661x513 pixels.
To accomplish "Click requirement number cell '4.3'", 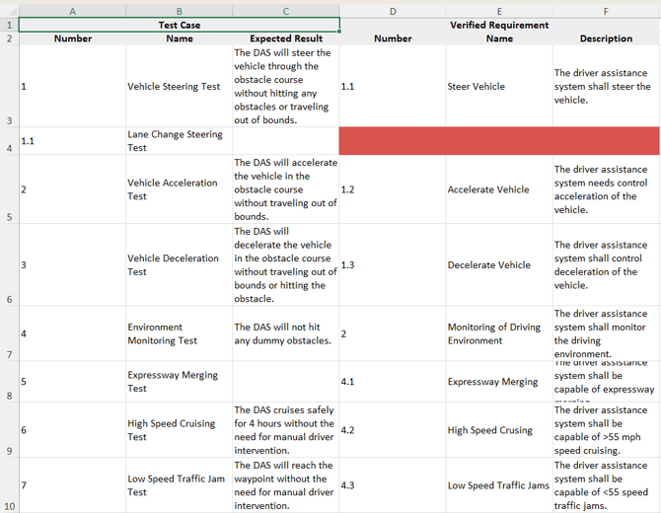I will point(393,485).
